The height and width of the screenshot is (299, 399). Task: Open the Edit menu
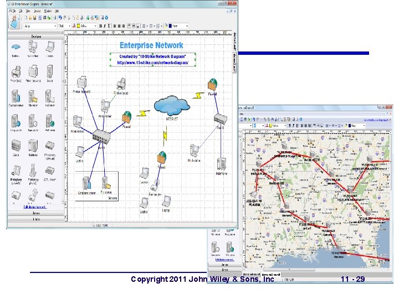click(21, 11)
